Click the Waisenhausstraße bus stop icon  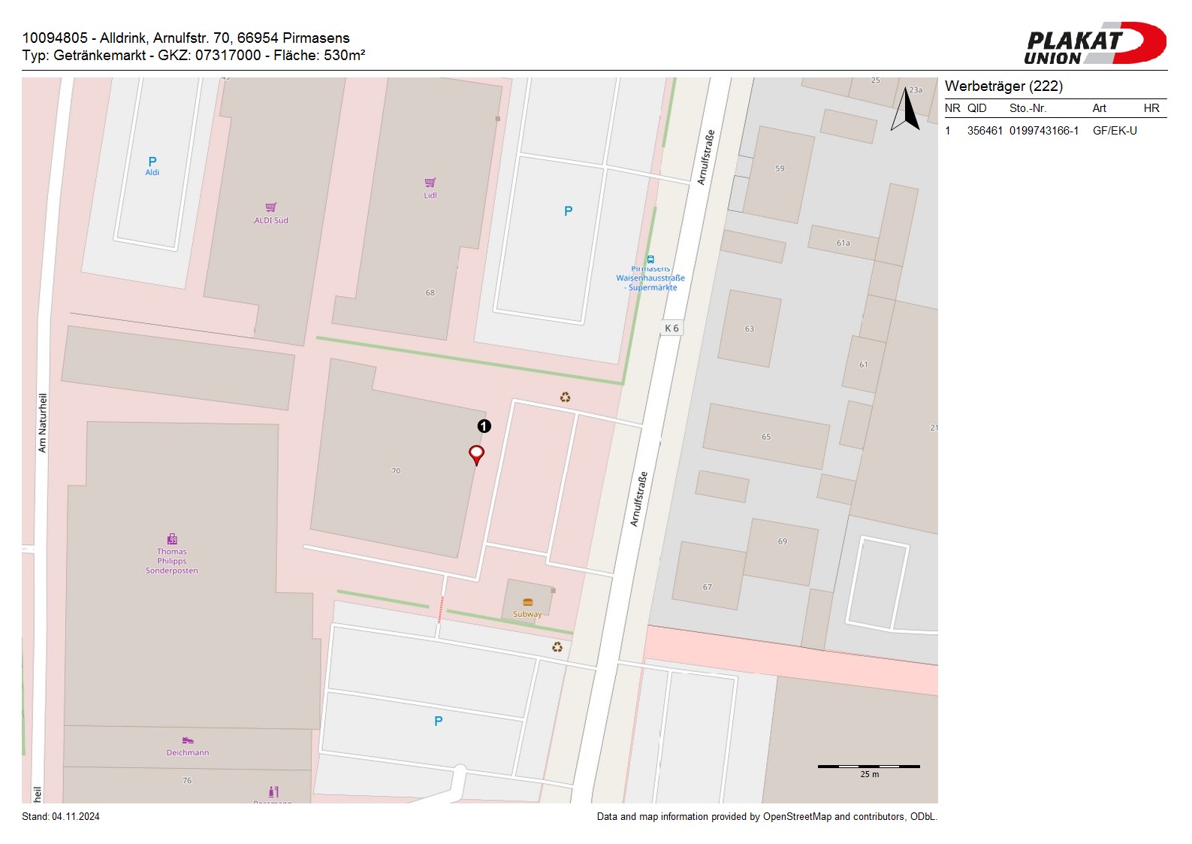pyautogui.click(x=650, y=259)
